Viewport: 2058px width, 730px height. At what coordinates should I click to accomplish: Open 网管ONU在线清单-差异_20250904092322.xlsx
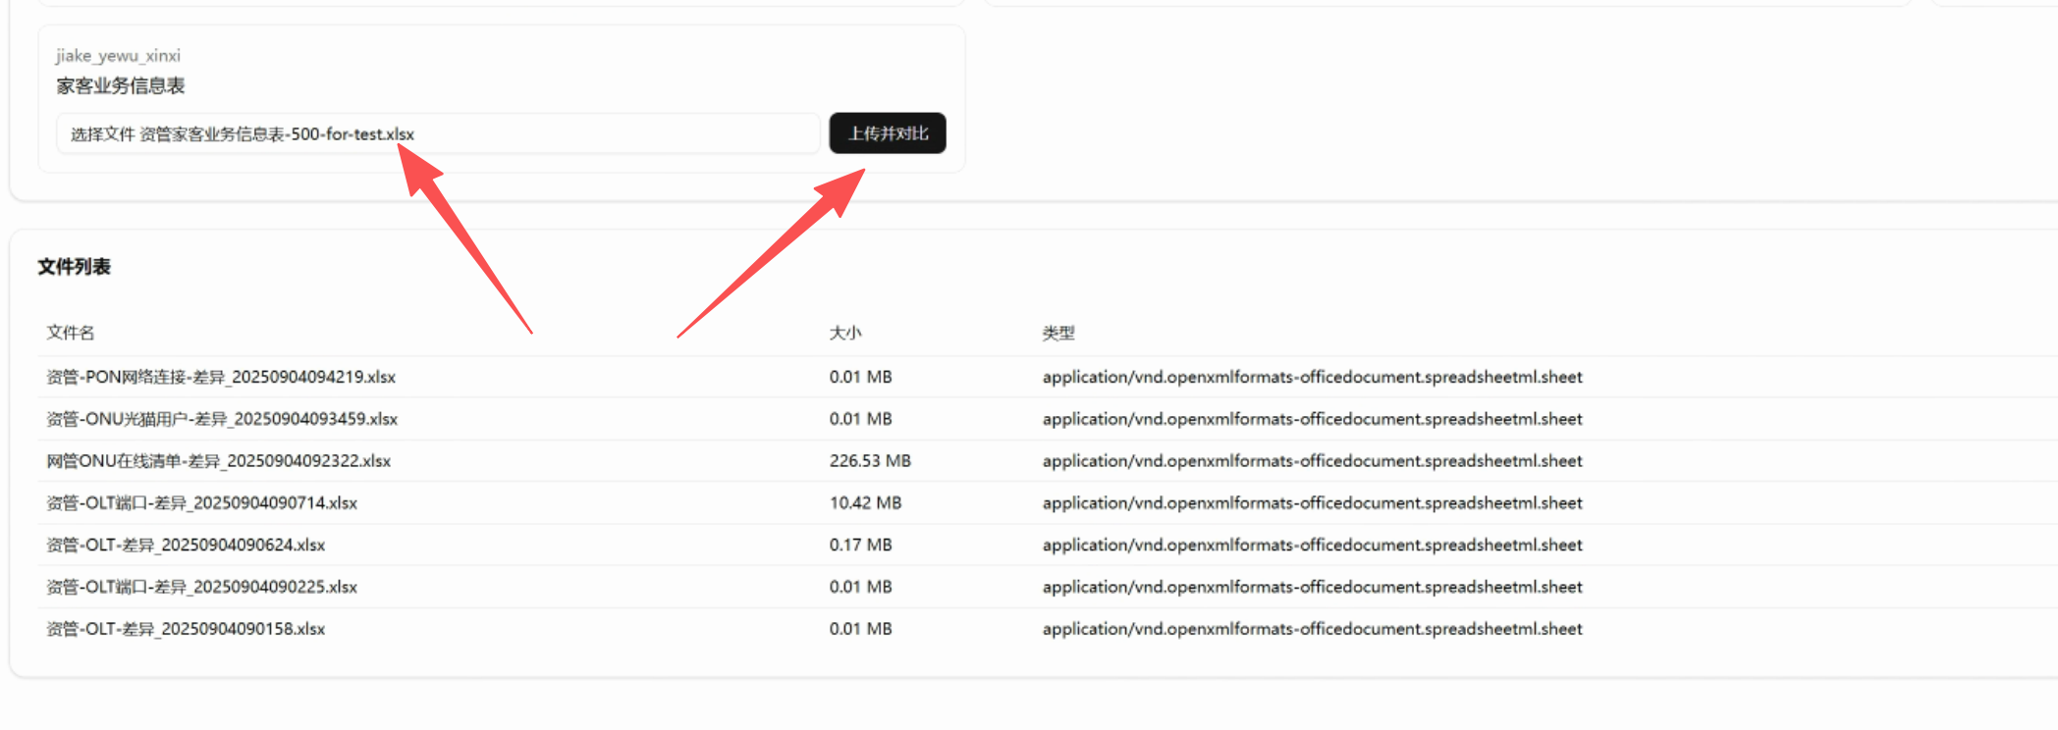tap(218, 461)
